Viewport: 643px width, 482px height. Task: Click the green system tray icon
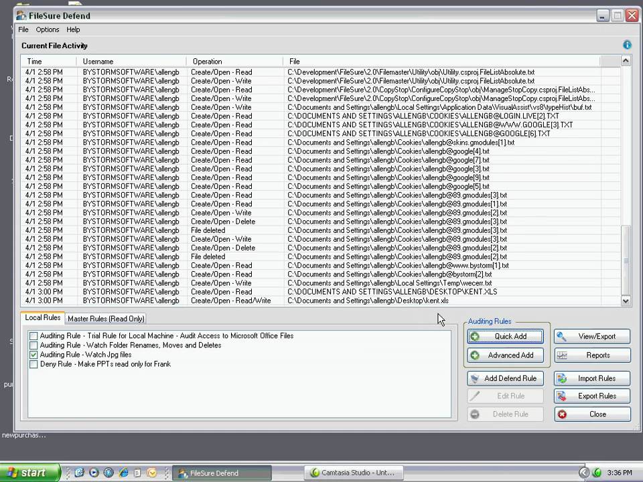[x=597, y=473]
